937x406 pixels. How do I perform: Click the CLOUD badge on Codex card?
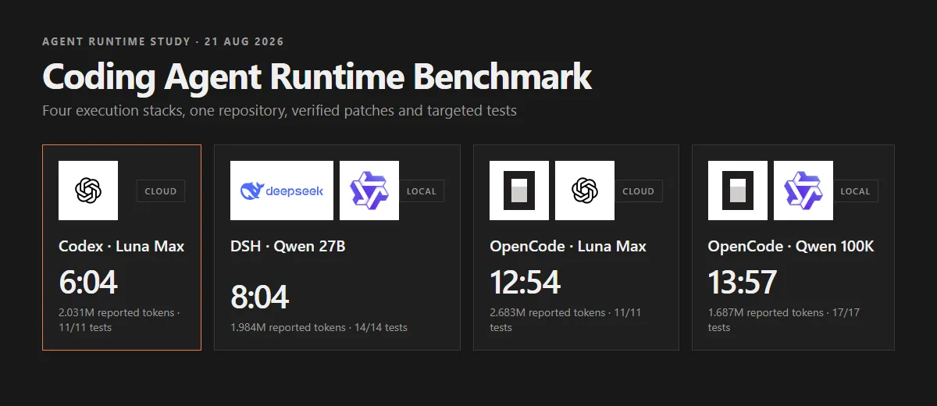[161, 191]
